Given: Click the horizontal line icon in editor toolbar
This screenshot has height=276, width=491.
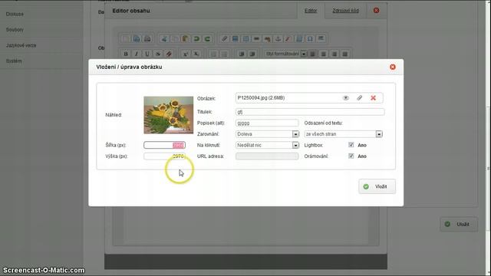Looking at the screenshot, I should pos(256,39).
